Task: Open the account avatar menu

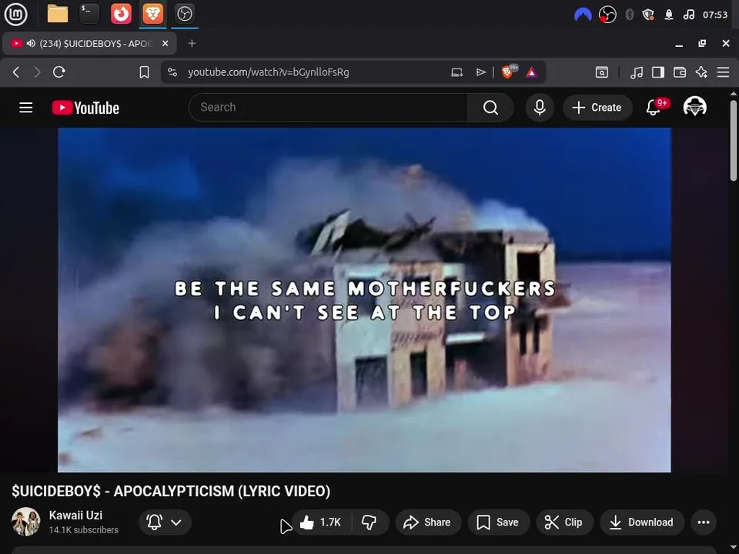Action: pyautogui.click(x=694, y=107)
